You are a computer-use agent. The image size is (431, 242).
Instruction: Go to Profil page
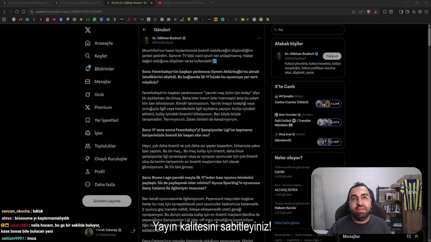pyautogui.click(x=95, y=171)
